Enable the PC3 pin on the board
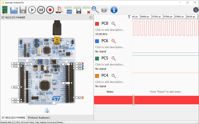 click(15, 102)
